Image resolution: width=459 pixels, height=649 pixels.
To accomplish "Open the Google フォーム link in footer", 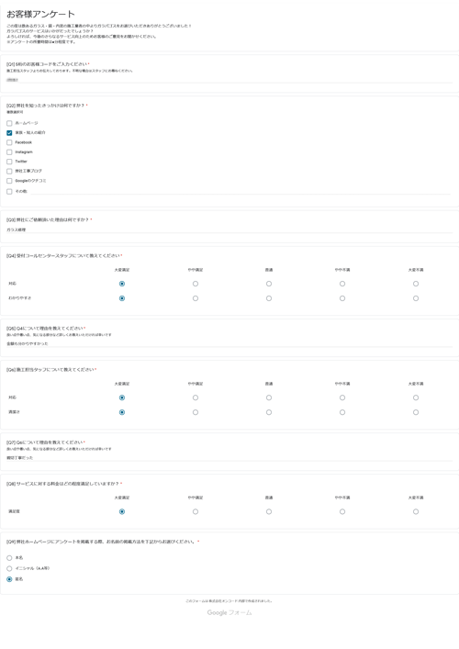I will tap(229, 612).
